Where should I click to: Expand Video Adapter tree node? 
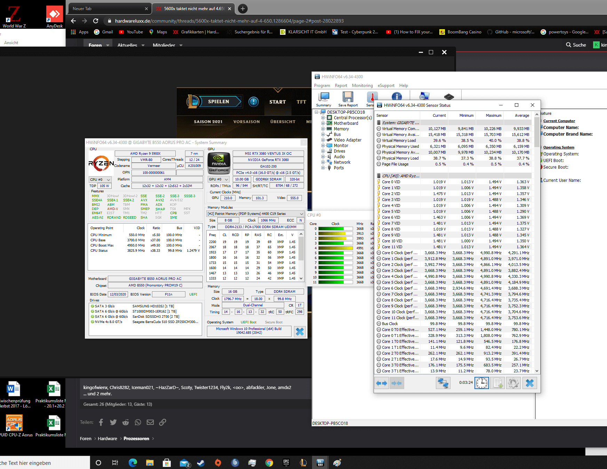(323, 140)
